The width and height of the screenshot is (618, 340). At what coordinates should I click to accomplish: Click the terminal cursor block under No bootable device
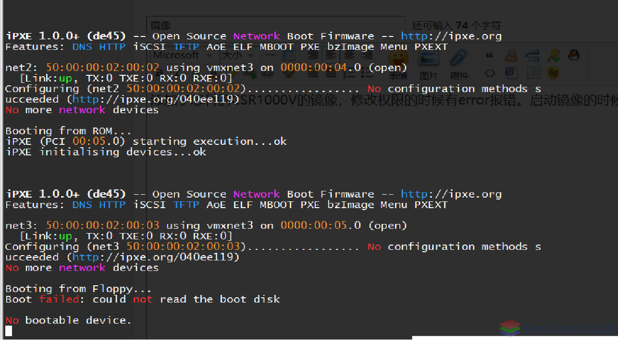[x=9, y=330]
